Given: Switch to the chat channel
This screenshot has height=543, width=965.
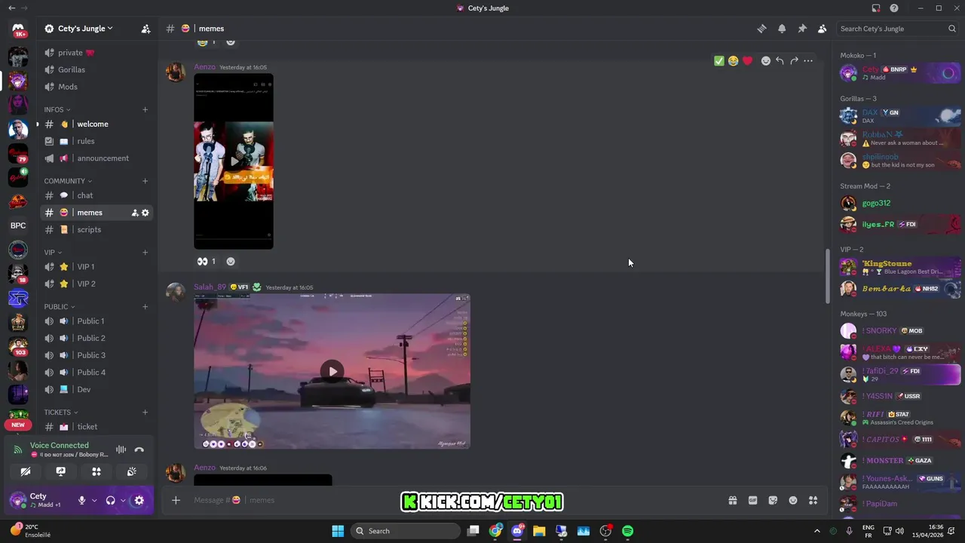Looking at the screenshot, I should point(96,195).
